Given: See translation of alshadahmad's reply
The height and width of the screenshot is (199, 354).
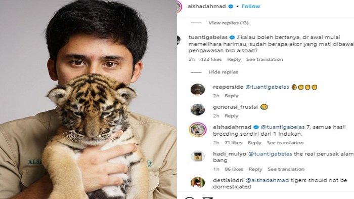Looking at the screenshot, I should point(285,143).
